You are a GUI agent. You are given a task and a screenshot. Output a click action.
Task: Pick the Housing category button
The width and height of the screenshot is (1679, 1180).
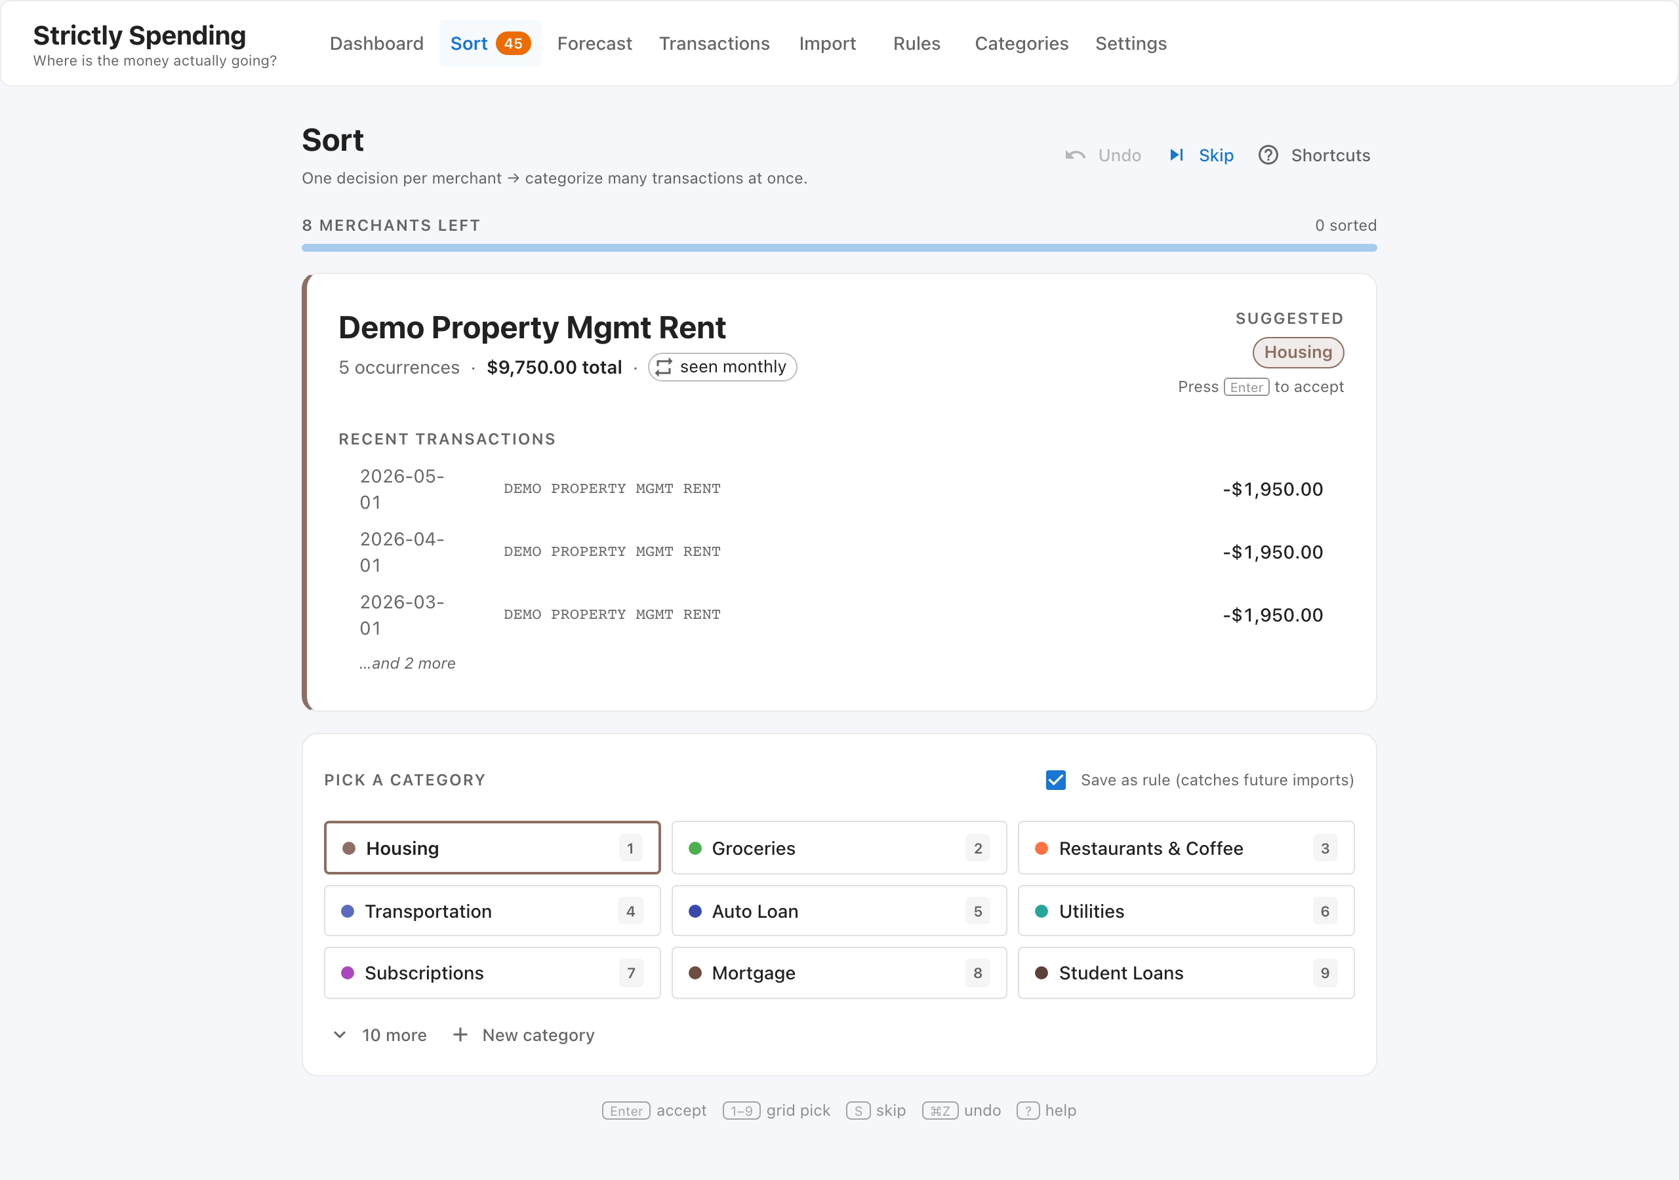pyautogui.click(x=492, y=848)
